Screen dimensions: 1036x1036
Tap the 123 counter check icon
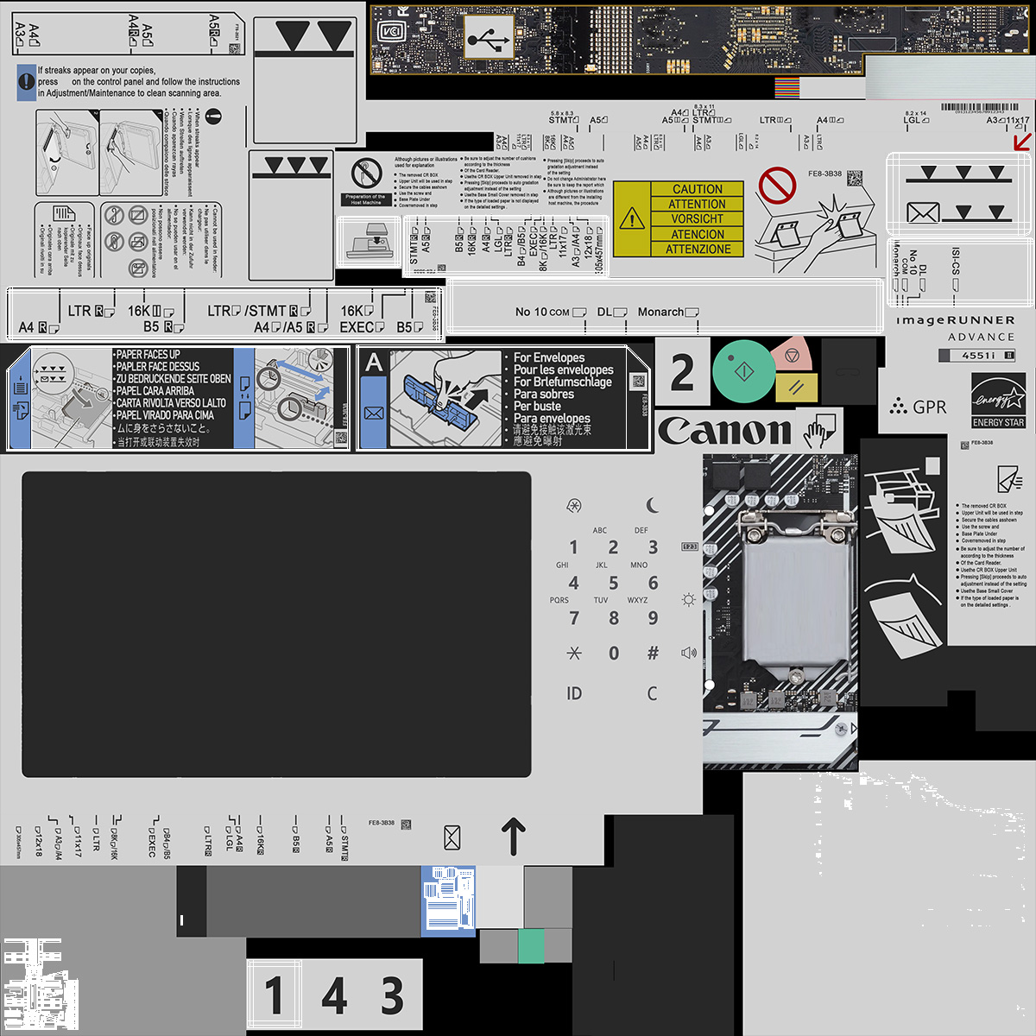[x=690, y=546]
